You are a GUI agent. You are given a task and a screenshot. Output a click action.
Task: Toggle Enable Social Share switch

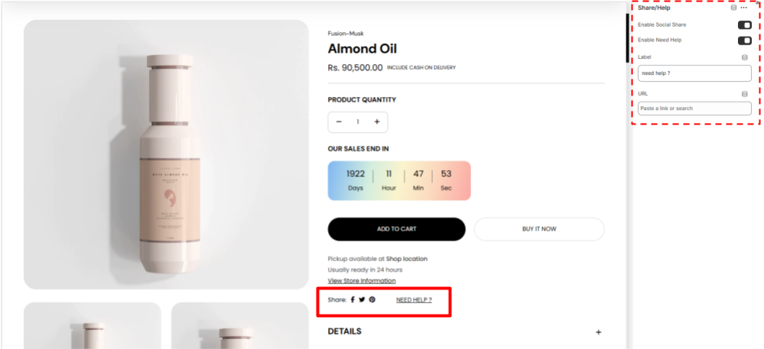coord(744,25)
